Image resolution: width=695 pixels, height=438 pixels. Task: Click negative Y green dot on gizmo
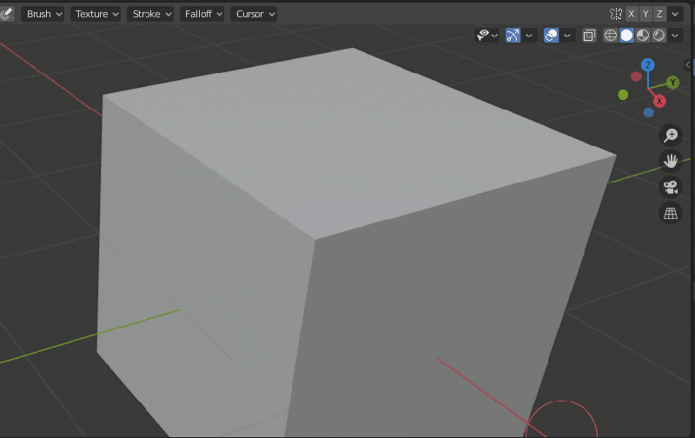pos(623,95)
